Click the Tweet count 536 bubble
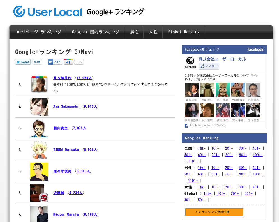The height and width of the screenshot is (222, 279). pos(37,62)
